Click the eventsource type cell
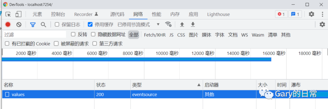The image size is (328, 109). click(166, 94)
